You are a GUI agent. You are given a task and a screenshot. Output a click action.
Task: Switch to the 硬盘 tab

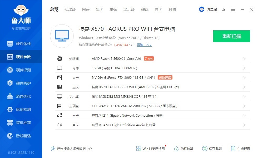145,9
